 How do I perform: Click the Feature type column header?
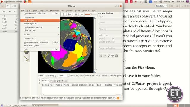(x=48, y=85)
